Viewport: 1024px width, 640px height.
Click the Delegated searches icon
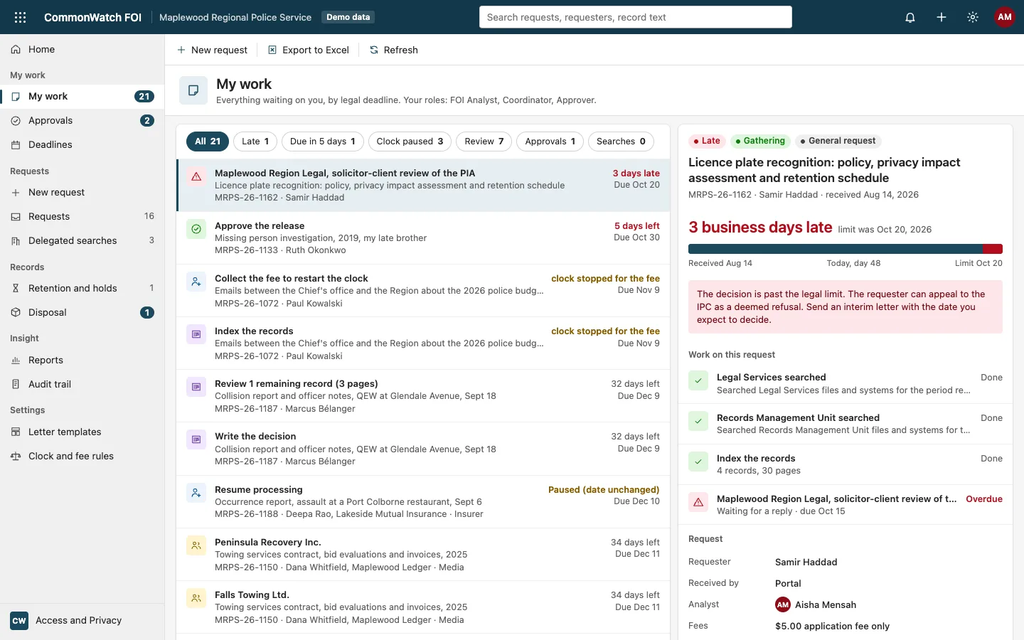point(16,241)
